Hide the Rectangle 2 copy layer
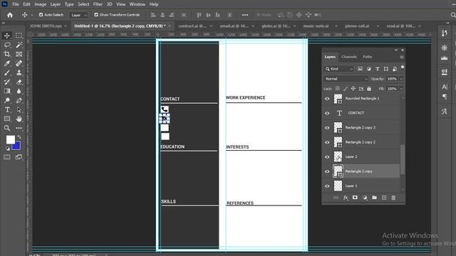The width and height of the screenshot is (456, 256). (327, 171)
